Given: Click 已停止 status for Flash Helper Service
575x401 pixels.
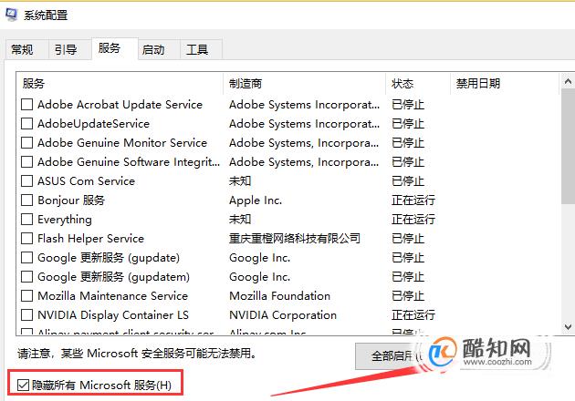Looking at the screenshot, I should click(408, 238).
